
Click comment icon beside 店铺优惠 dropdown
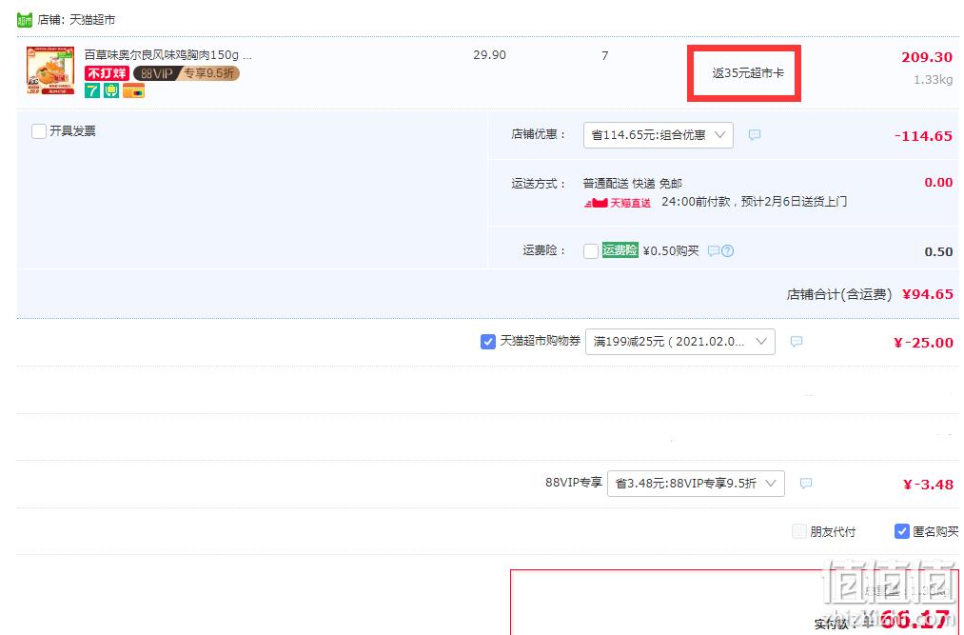tap(755, 135)
